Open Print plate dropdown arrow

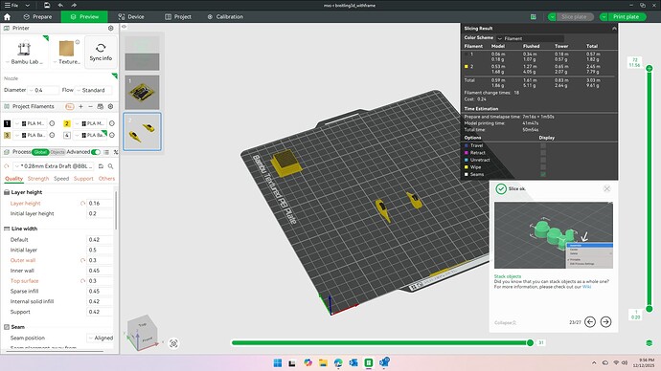(604, 17)
